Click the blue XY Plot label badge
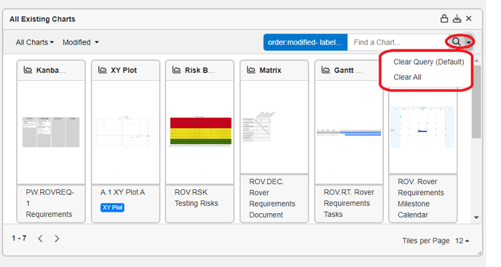This screenshot has width=501, height=267. (x=112, y=207)
